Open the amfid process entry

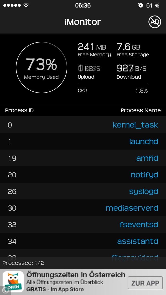(x=147, y=158)
